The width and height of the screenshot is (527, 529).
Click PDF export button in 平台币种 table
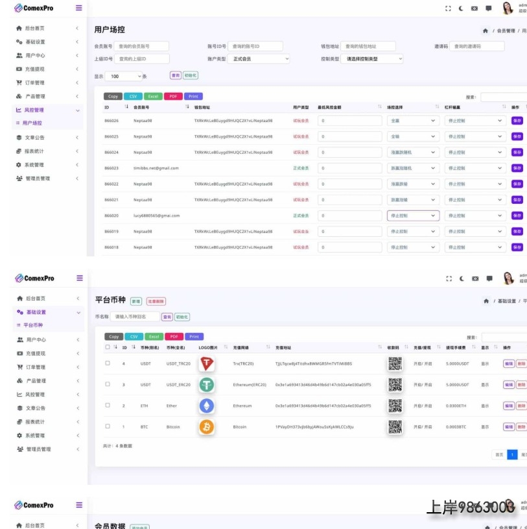[174, 337]
